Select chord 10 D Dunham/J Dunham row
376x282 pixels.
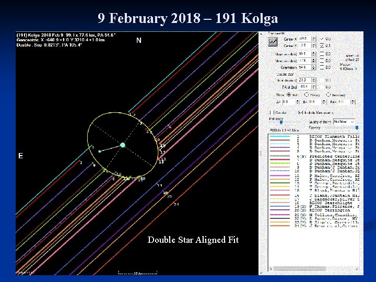pyautogui.click(x=314, y=171)
